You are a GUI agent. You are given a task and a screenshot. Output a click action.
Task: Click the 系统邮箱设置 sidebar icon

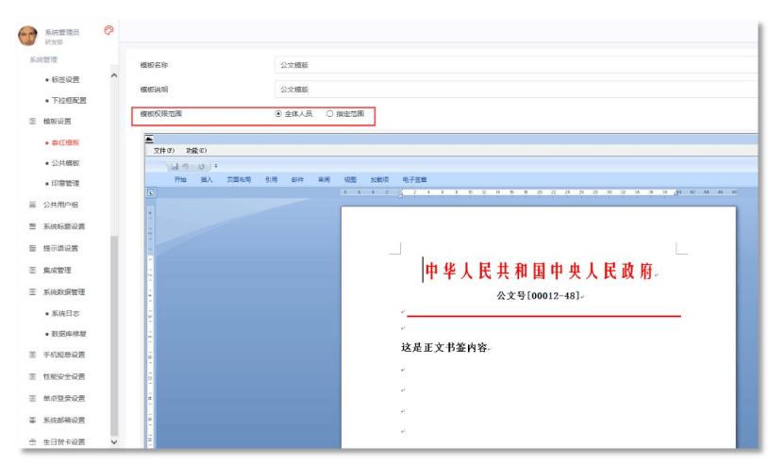tap(32, 420)
